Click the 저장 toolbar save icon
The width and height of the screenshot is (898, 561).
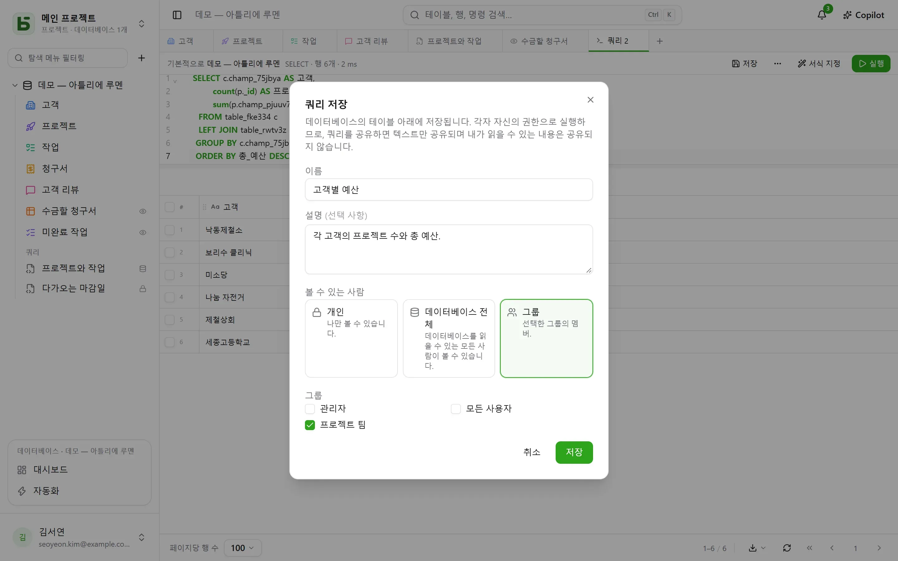tap(744, 64)
